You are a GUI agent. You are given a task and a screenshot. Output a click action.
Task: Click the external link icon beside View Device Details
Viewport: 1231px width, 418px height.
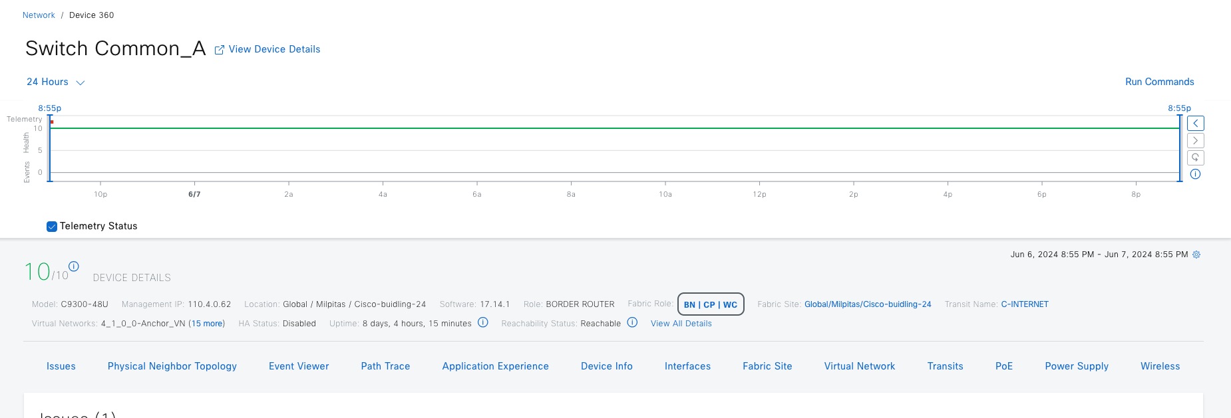tap(219, 50)
